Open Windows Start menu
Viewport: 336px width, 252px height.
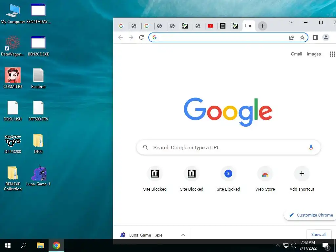pos(8,245)
